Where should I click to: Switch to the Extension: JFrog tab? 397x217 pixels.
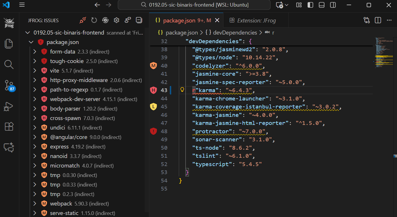[x=256, y=20]
